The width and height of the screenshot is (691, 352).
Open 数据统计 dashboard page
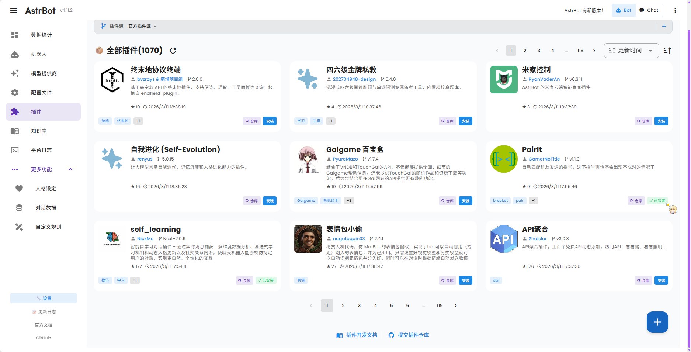(x=43, y=35)
